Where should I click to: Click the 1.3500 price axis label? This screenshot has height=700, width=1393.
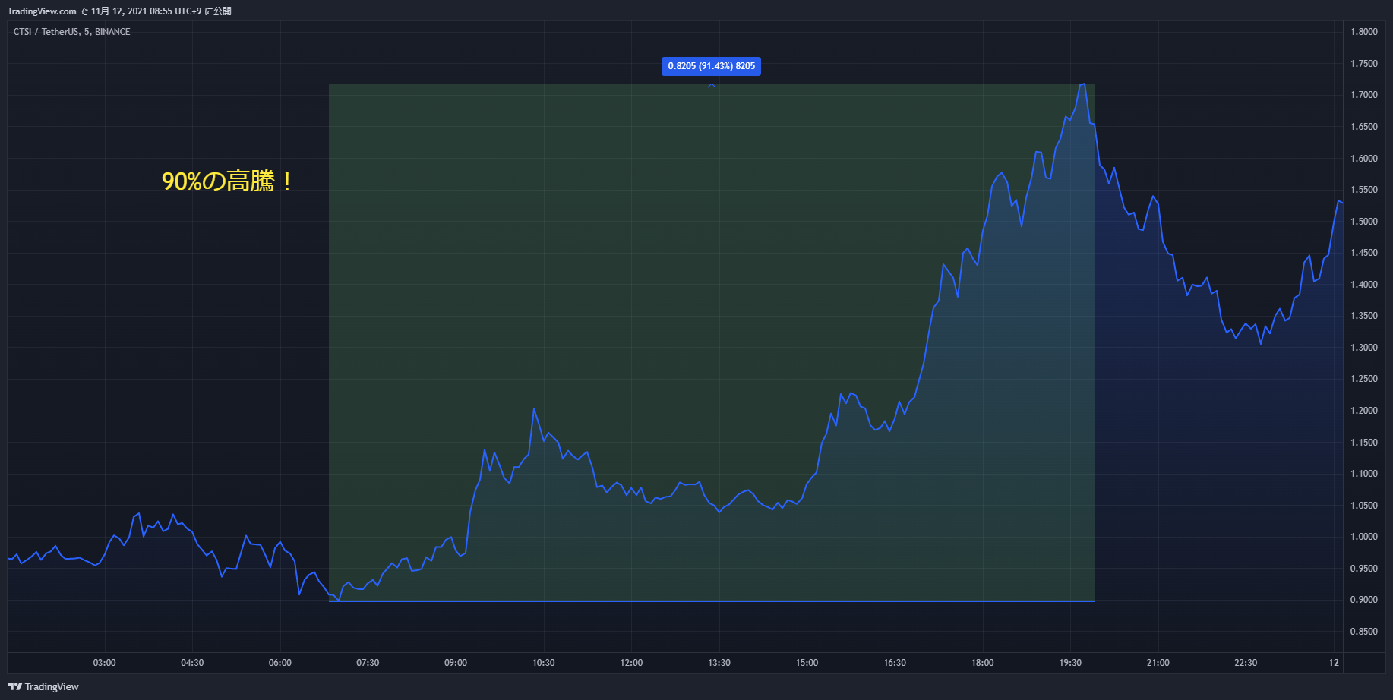pyautogui.click(x=1364, y=316)
